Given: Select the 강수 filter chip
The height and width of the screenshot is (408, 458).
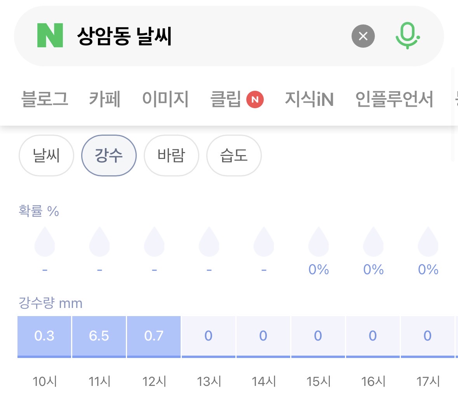Looking at the screenshot, I should tap(109, 156).
